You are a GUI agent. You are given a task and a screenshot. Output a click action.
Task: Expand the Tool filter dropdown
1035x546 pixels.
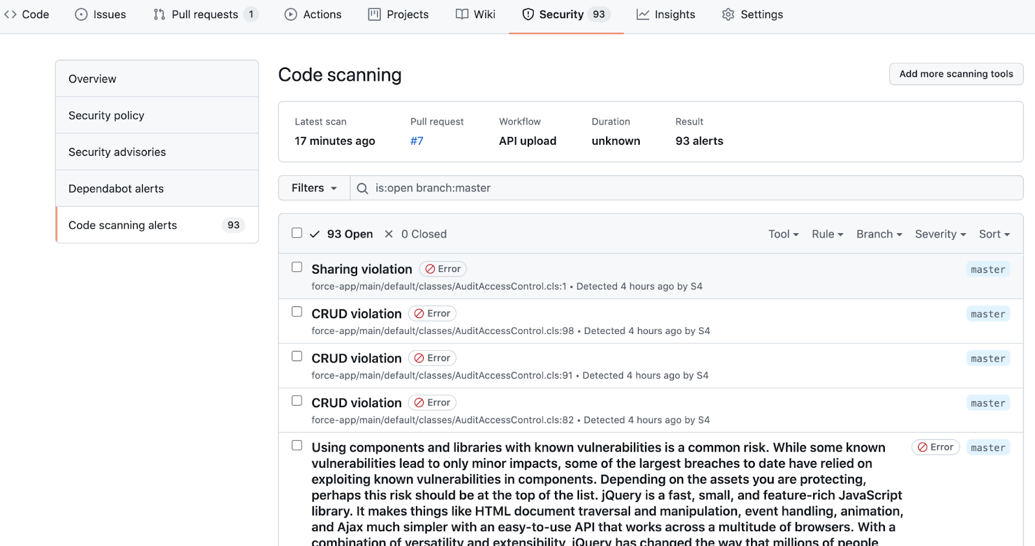[783, 234]
